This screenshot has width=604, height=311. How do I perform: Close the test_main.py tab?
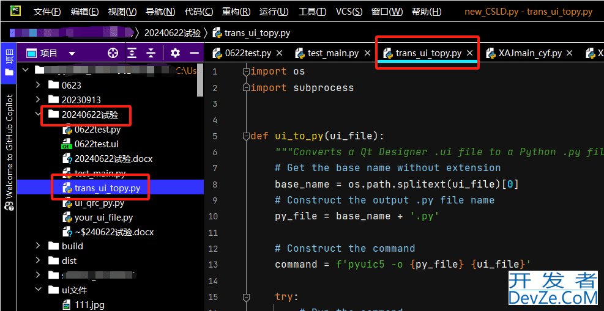click(367, 53)
